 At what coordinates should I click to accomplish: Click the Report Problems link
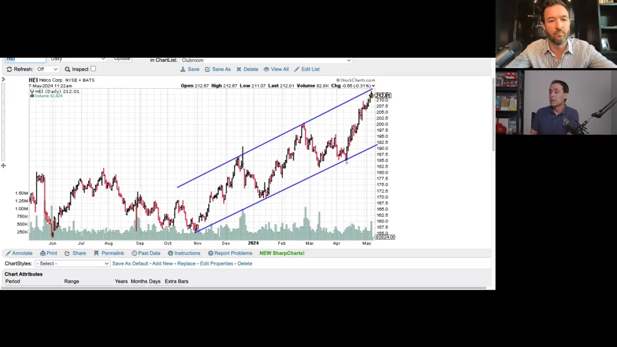pos(233,253)
